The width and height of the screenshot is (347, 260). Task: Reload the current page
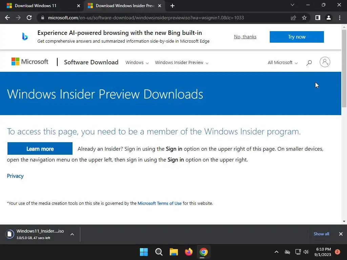click(x=29, y=18)
